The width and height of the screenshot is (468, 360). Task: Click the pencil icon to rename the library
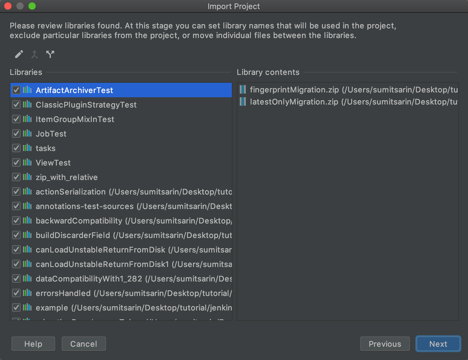coord(18,54)
